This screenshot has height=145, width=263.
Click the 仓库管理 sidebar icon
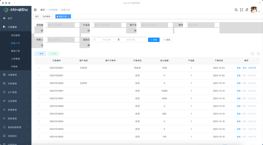[x=4, y=101]
